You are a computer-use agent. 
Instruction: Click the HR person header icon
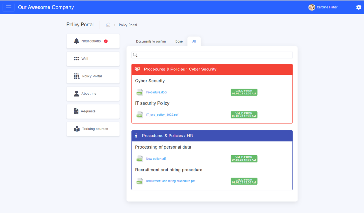(x=136, y=136)
